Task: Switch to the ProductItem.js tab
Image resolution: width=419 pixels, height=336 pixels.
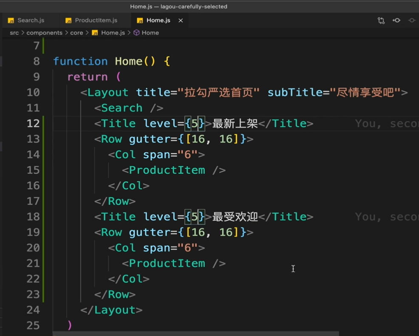Action: [91, 20]
